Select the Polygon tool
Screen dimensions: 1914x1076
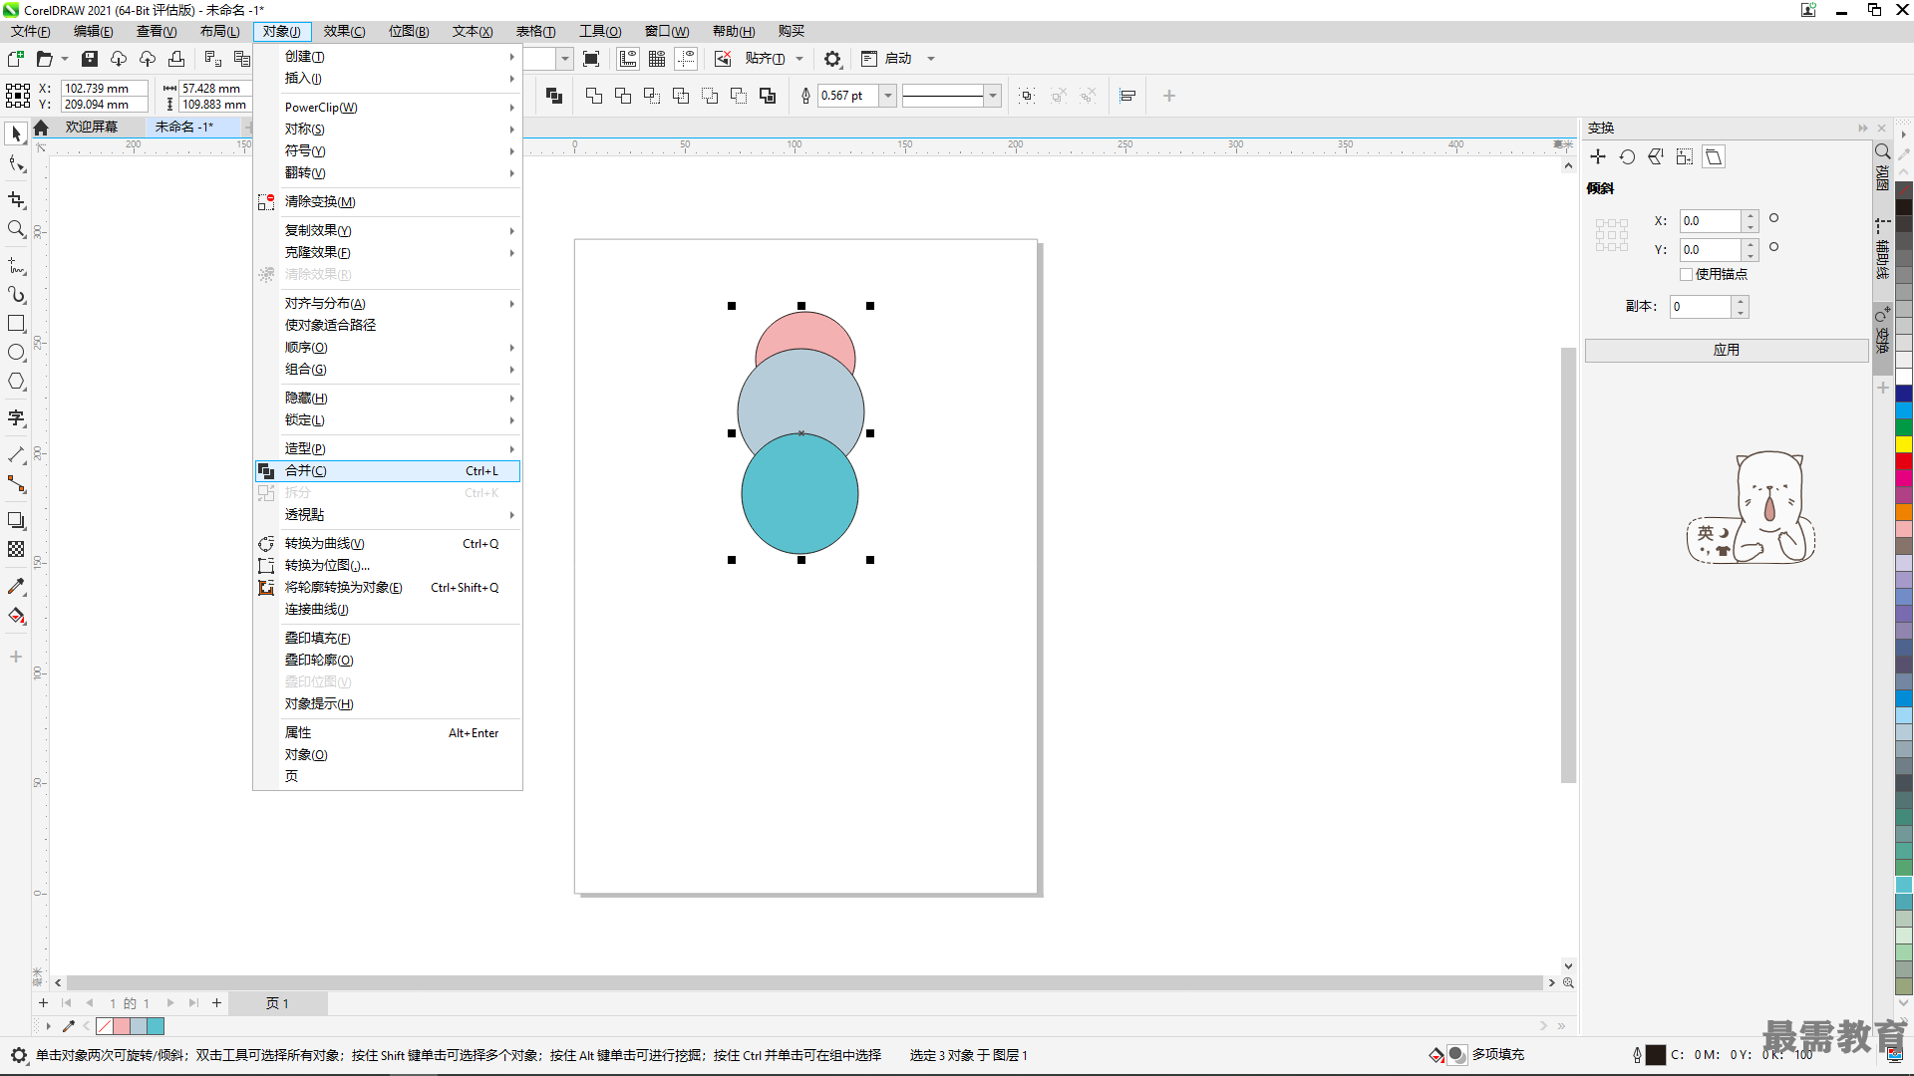click(16, 382)
